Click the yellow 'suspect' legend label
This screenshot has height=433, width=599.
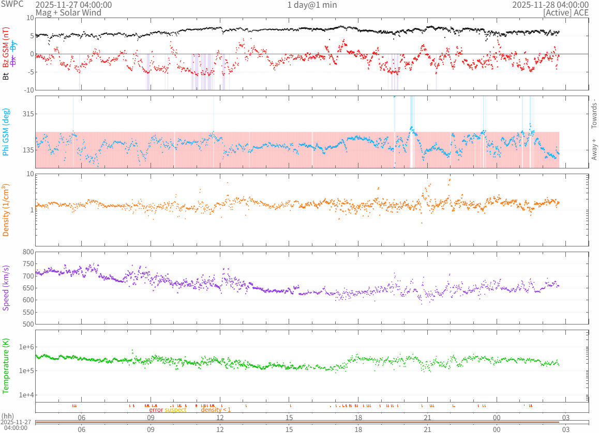click(175, 410)
